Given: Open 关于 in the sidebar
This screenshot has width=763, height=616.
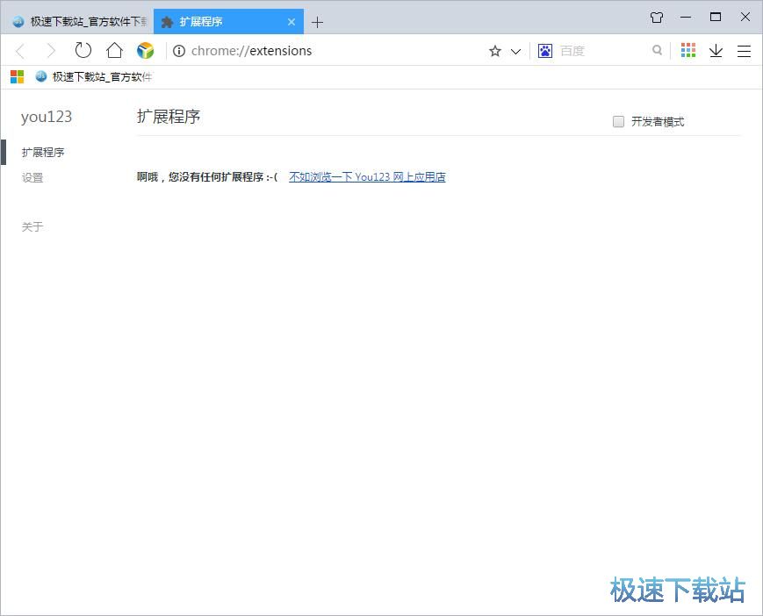Looking at the screenshot, I should tap(32, 227).
